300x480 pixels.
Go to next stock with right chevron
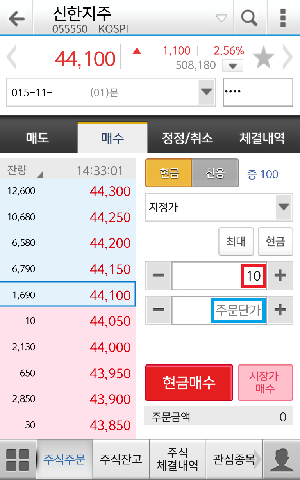[x=288, y=57]
